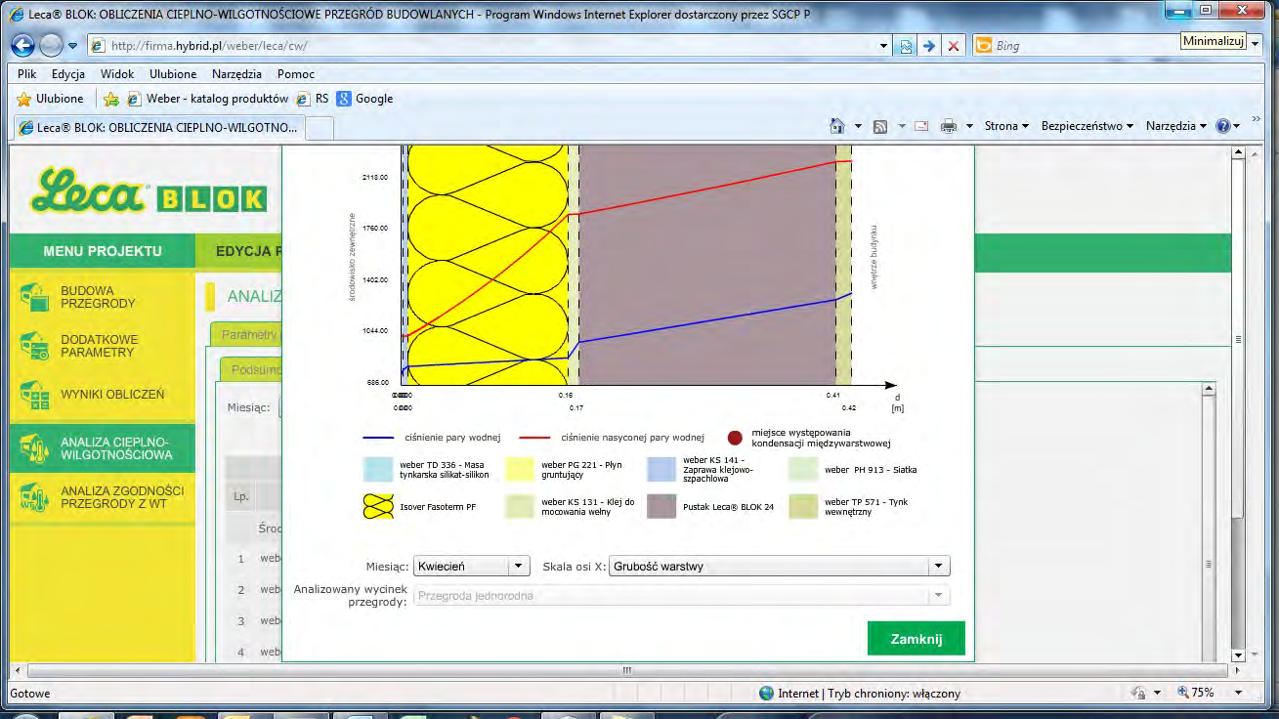This screenshot has width=1279, height=719.
Task: Open the Miesiąc Kwiecień dropdown
Action: pos(471,567)
